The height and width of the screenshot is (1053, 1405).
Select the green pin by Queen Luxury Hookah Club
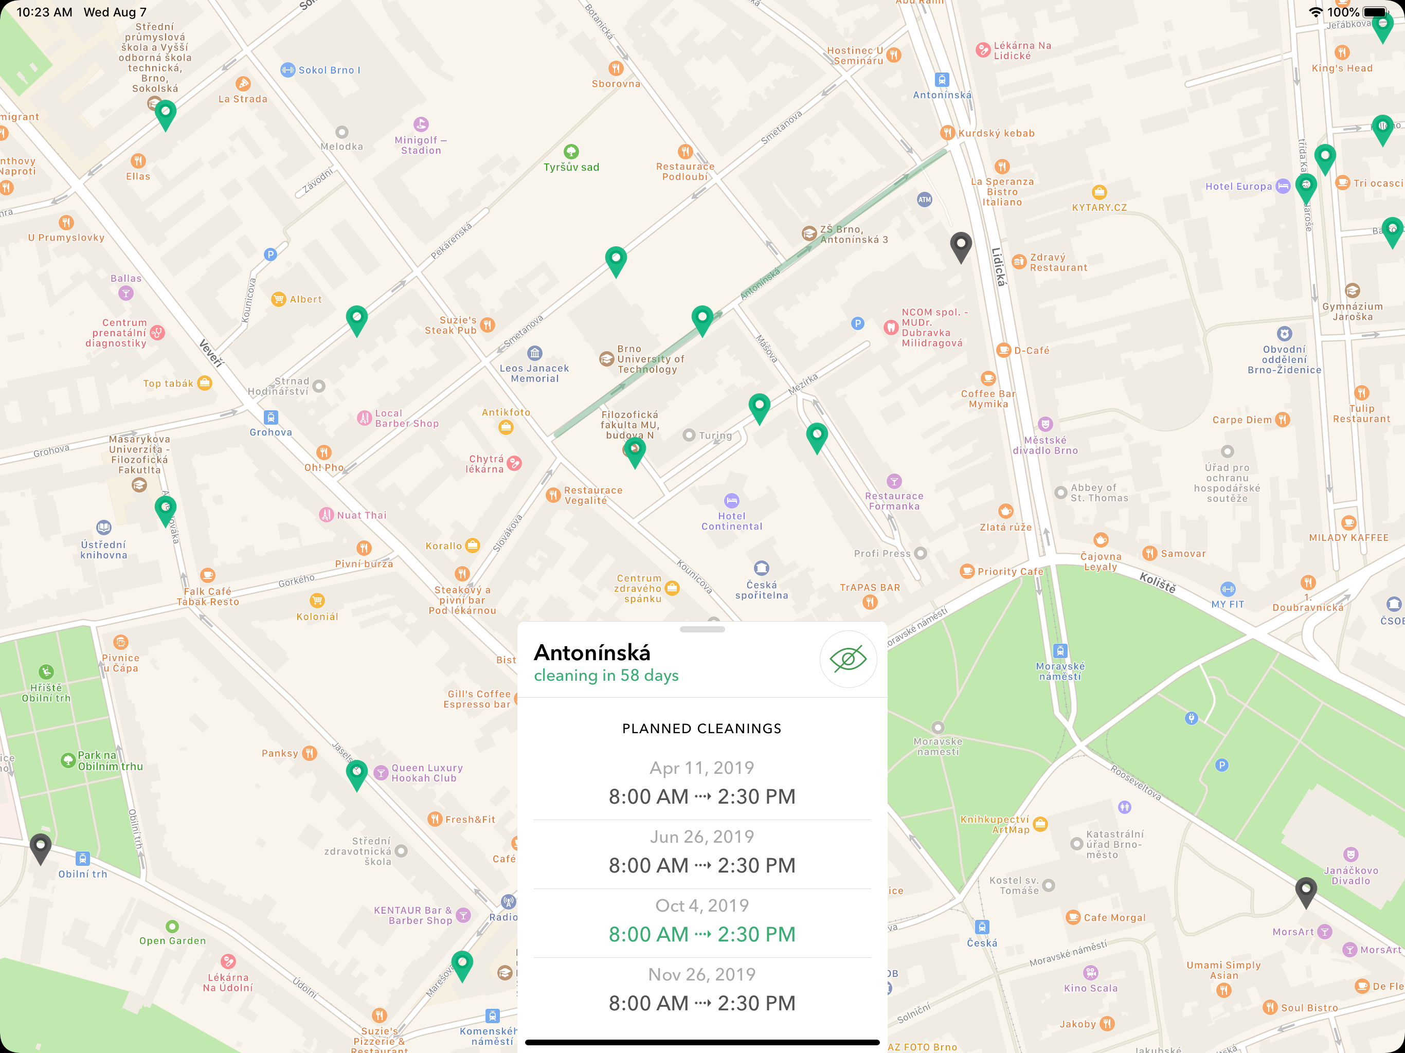tap(356, 775)
